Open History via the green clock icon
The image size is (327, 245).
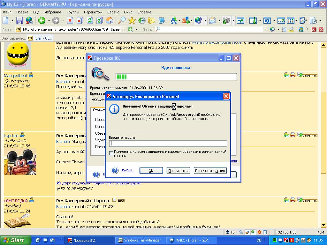point(142,20)
